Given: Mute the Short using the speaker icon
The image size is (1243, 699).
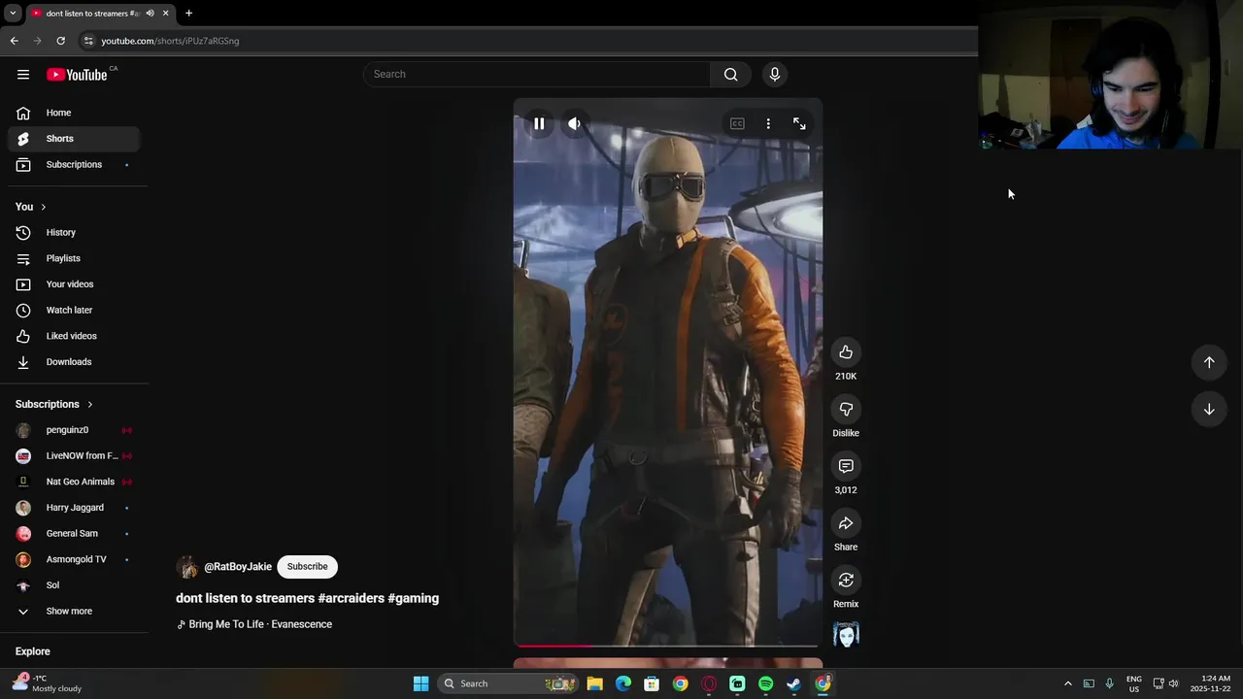Looking at the screenshot, I should [575, 124].
